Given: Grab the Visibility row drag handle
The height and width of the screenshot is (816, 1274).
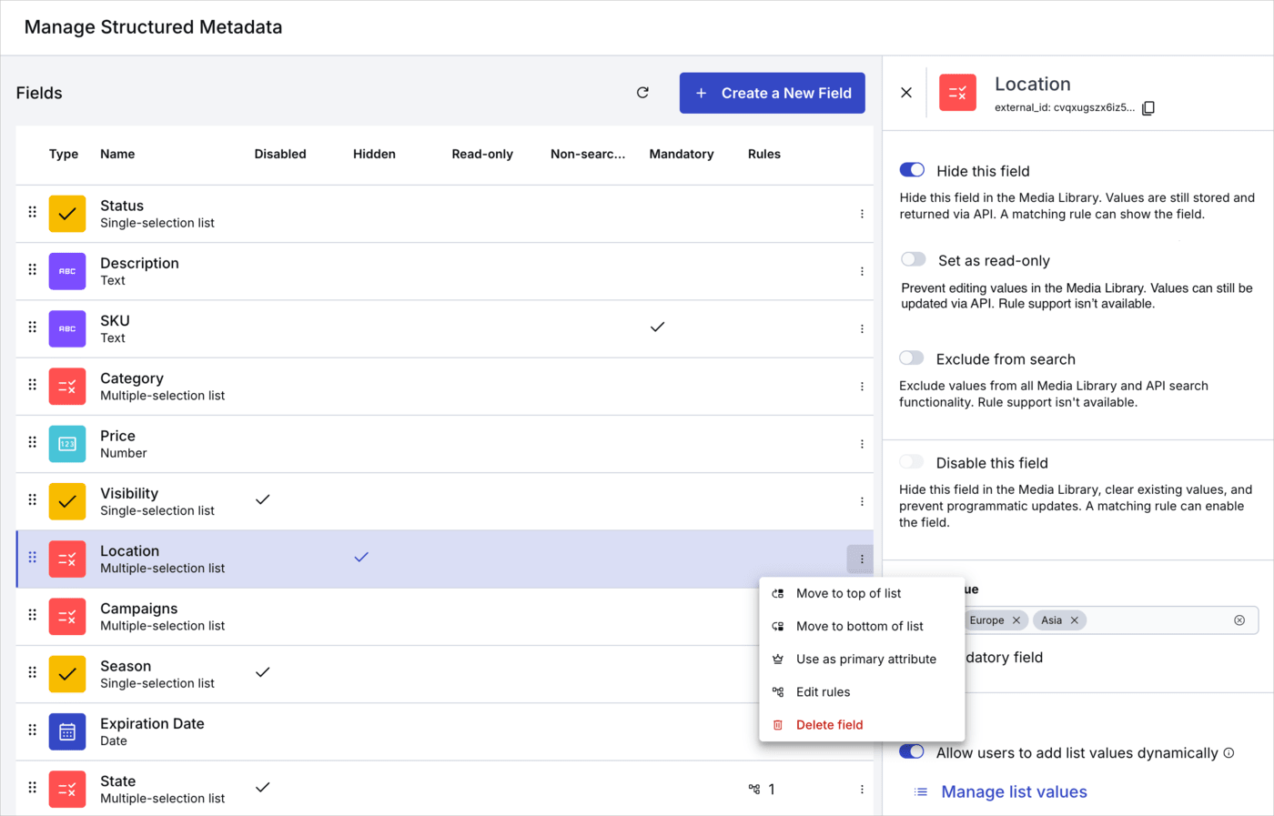Looking at the screenshot, I should 32,499.
